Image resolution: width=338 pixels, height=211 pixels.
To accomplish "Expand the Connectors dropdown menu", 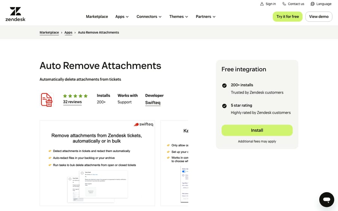I will pos(149,16).
